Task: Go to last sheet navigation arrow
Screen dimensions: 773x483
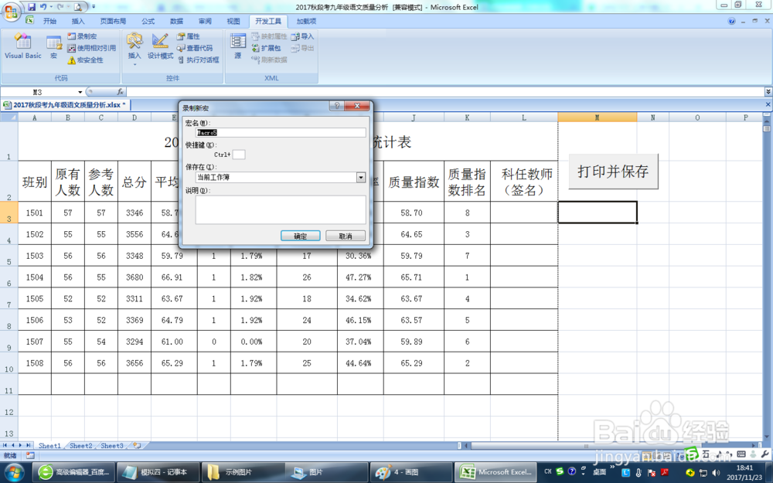Action: (28, 446)
